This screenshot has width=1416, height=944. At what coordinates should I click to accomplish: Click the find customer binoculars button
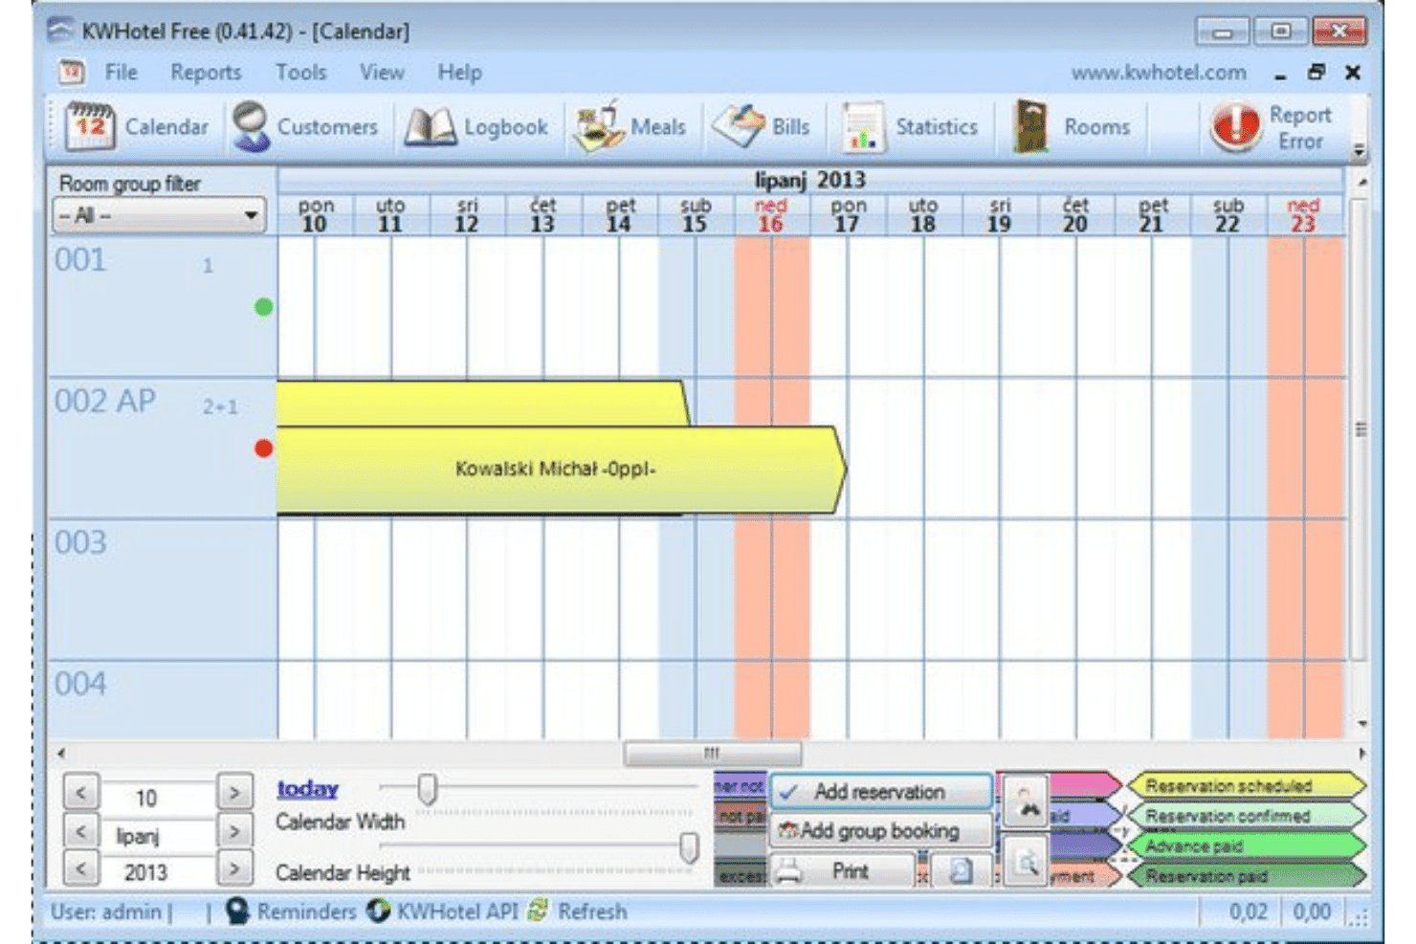click(x=1025, y=802)
